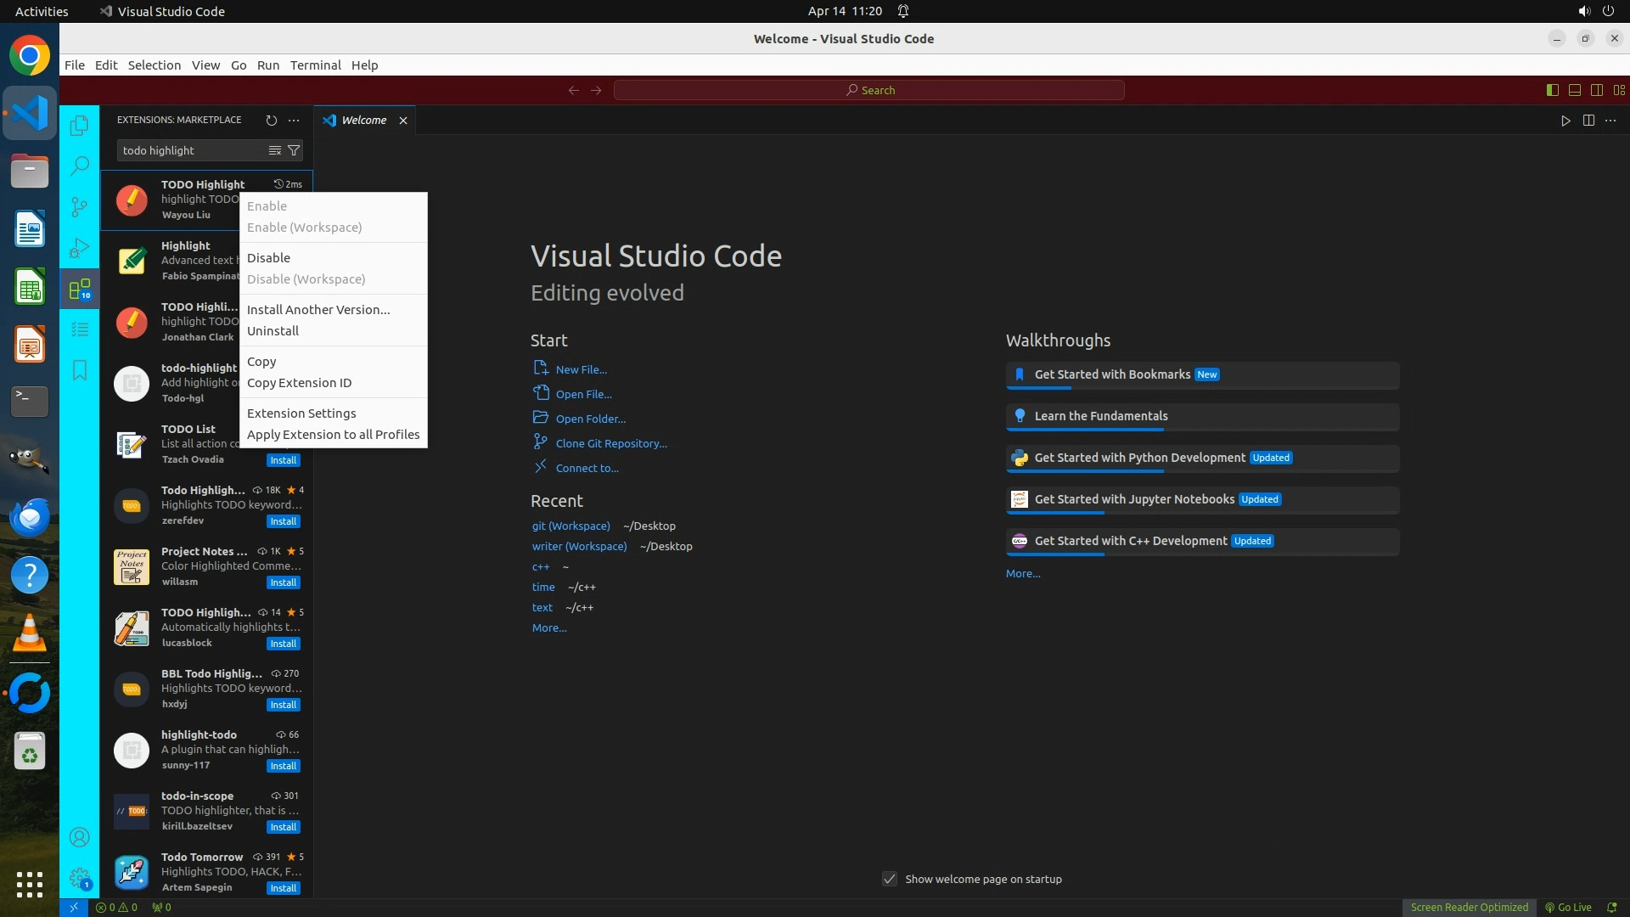This screenshot has width=1630, height=917.
Task: Open the Manage gear icon
Action: point(79,878)
